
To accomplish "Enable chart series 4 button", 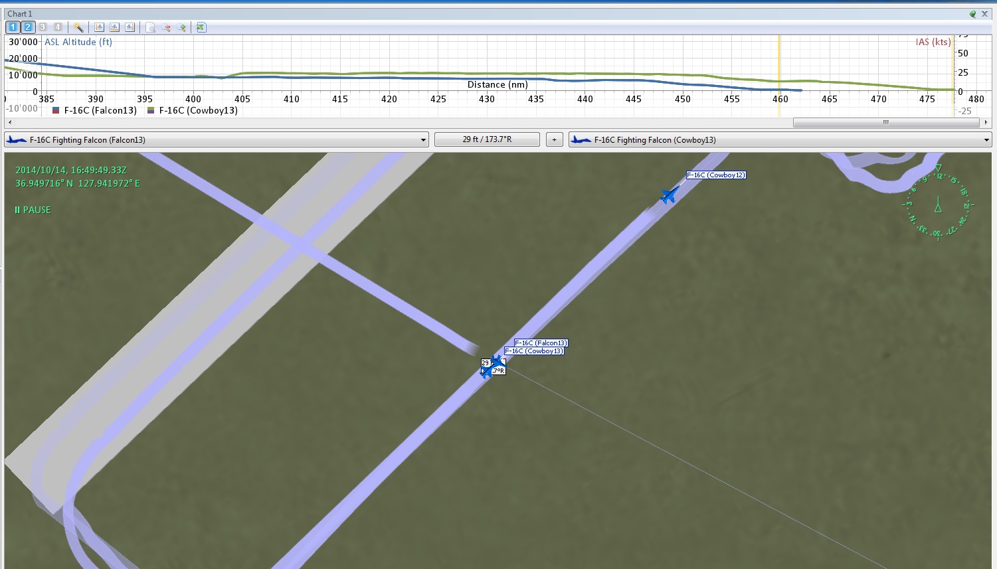I will tap(58, 27).
